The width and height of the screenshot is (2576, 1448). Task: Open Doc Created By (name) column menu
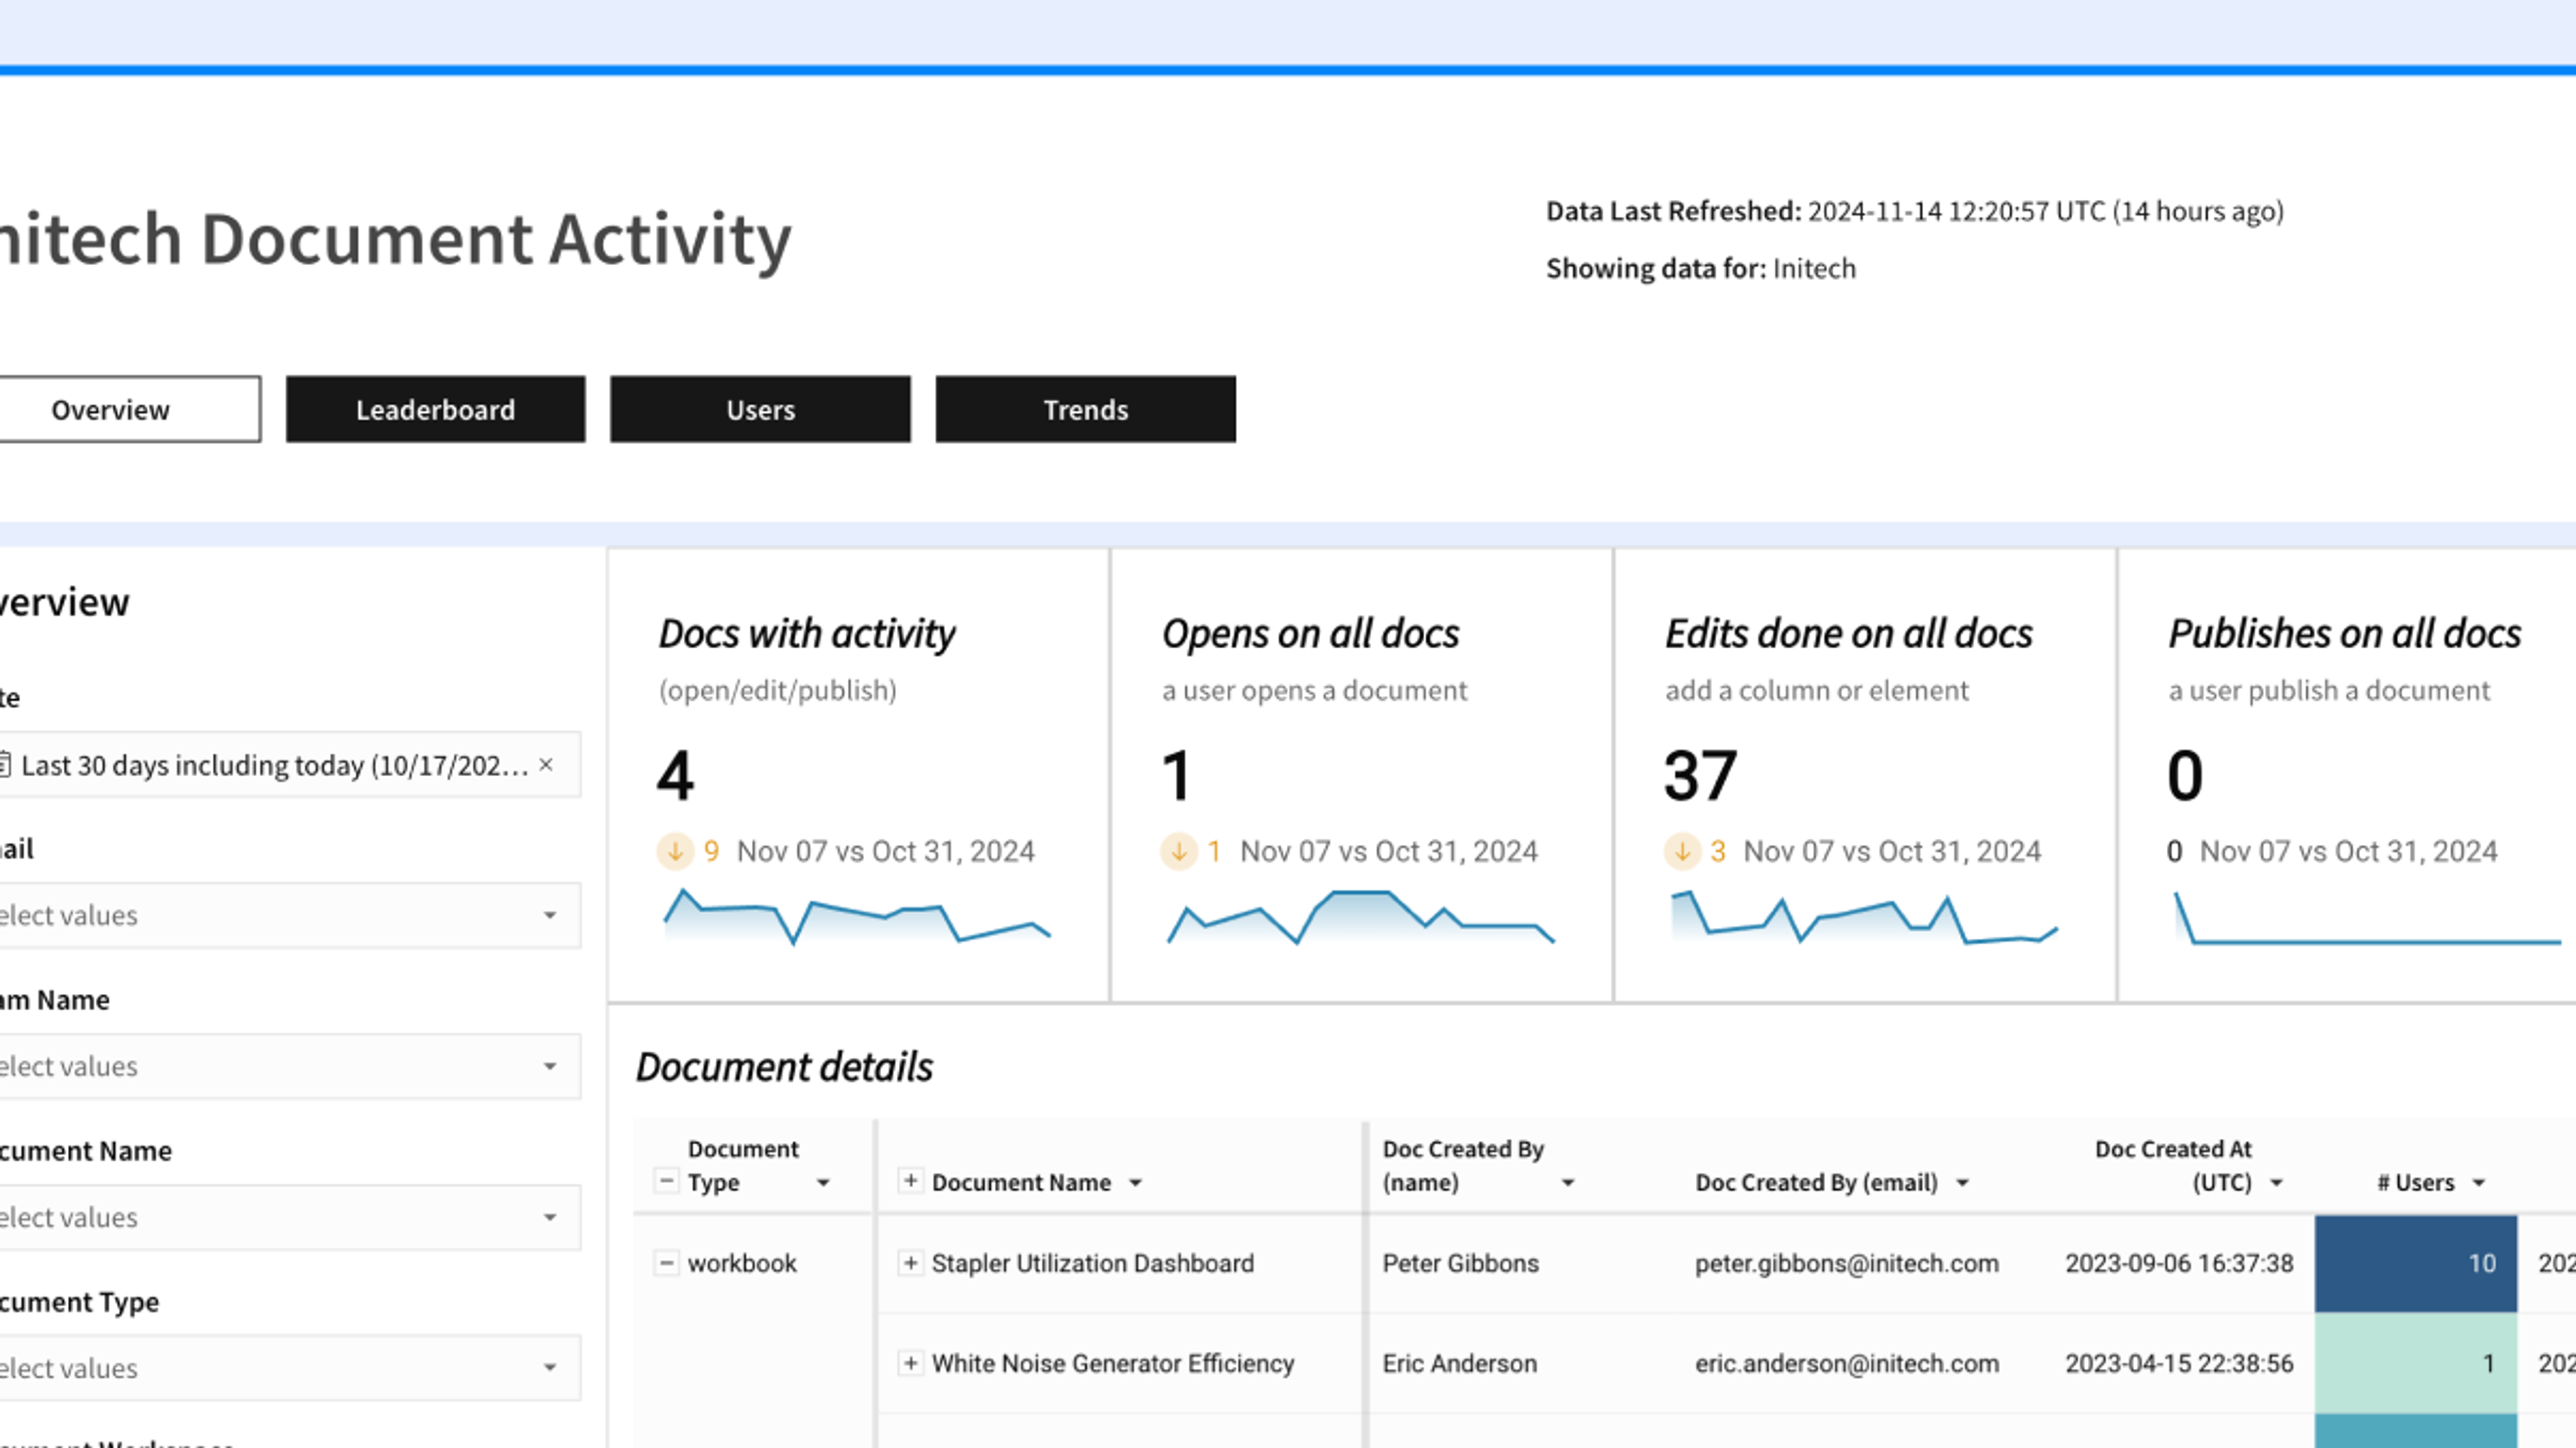point(1568,1183)
